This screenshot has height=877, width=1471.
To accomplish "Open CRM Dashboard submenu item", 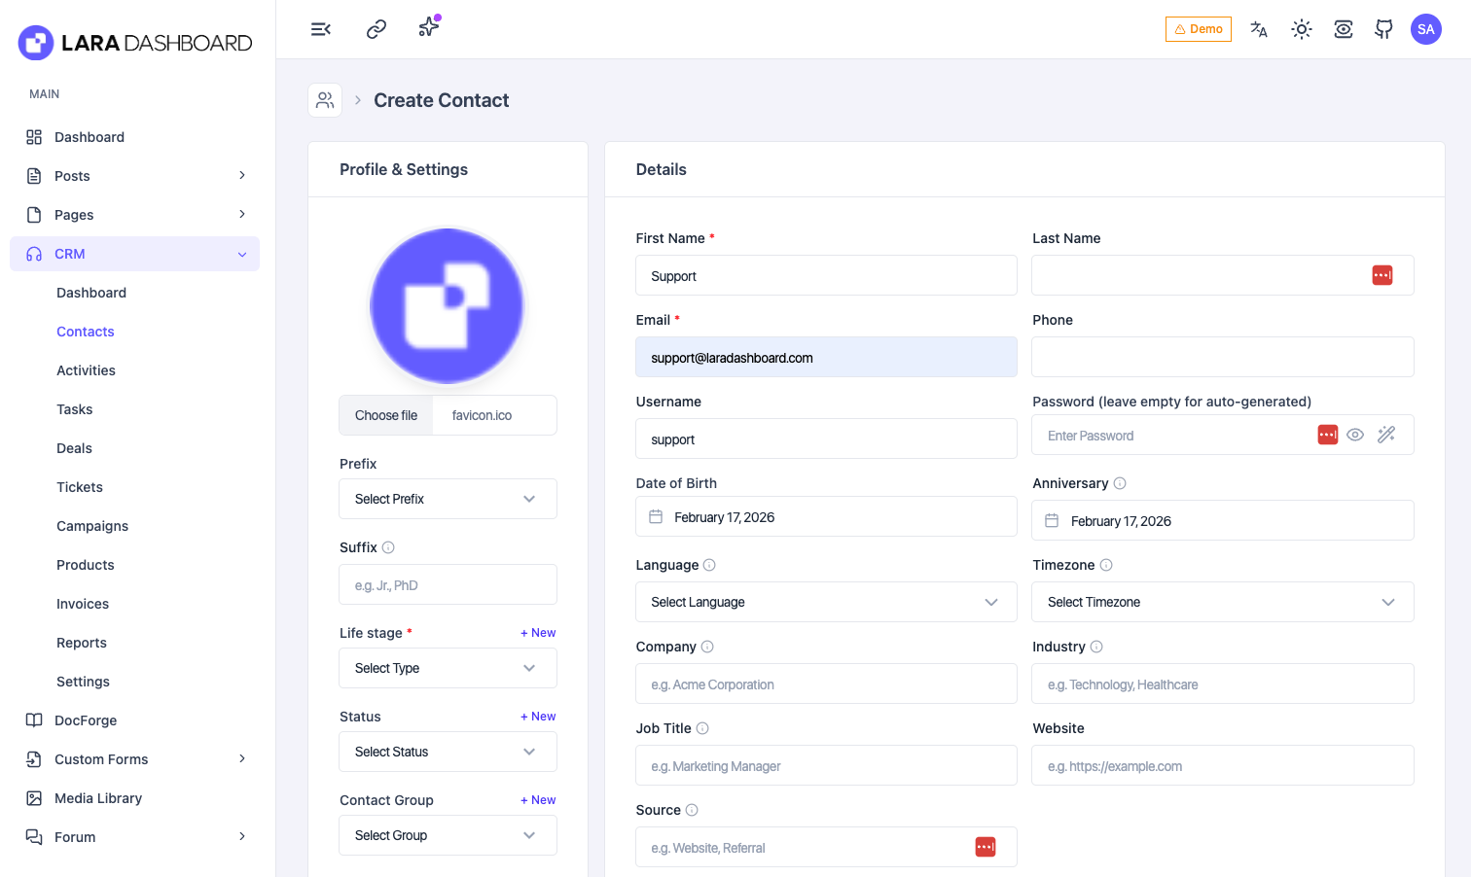I will pos(91,293).
